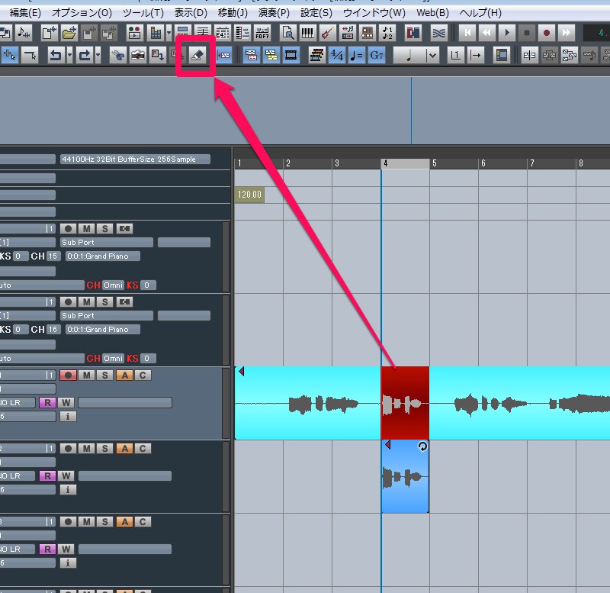Open the Sub Port dropdown on the CH 16 track
Image resolution: width=610 pixels, height=593 pixels.
(x=107, y=315)
